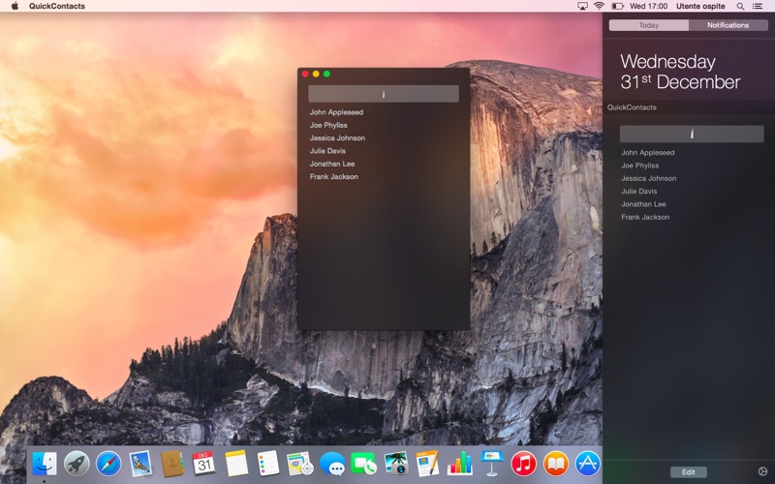Image resolution: width=775 pixels, height=484 pixels.
Task: Minimize QuickContacts window with yellow button
Action: click(x=316, y=74)
